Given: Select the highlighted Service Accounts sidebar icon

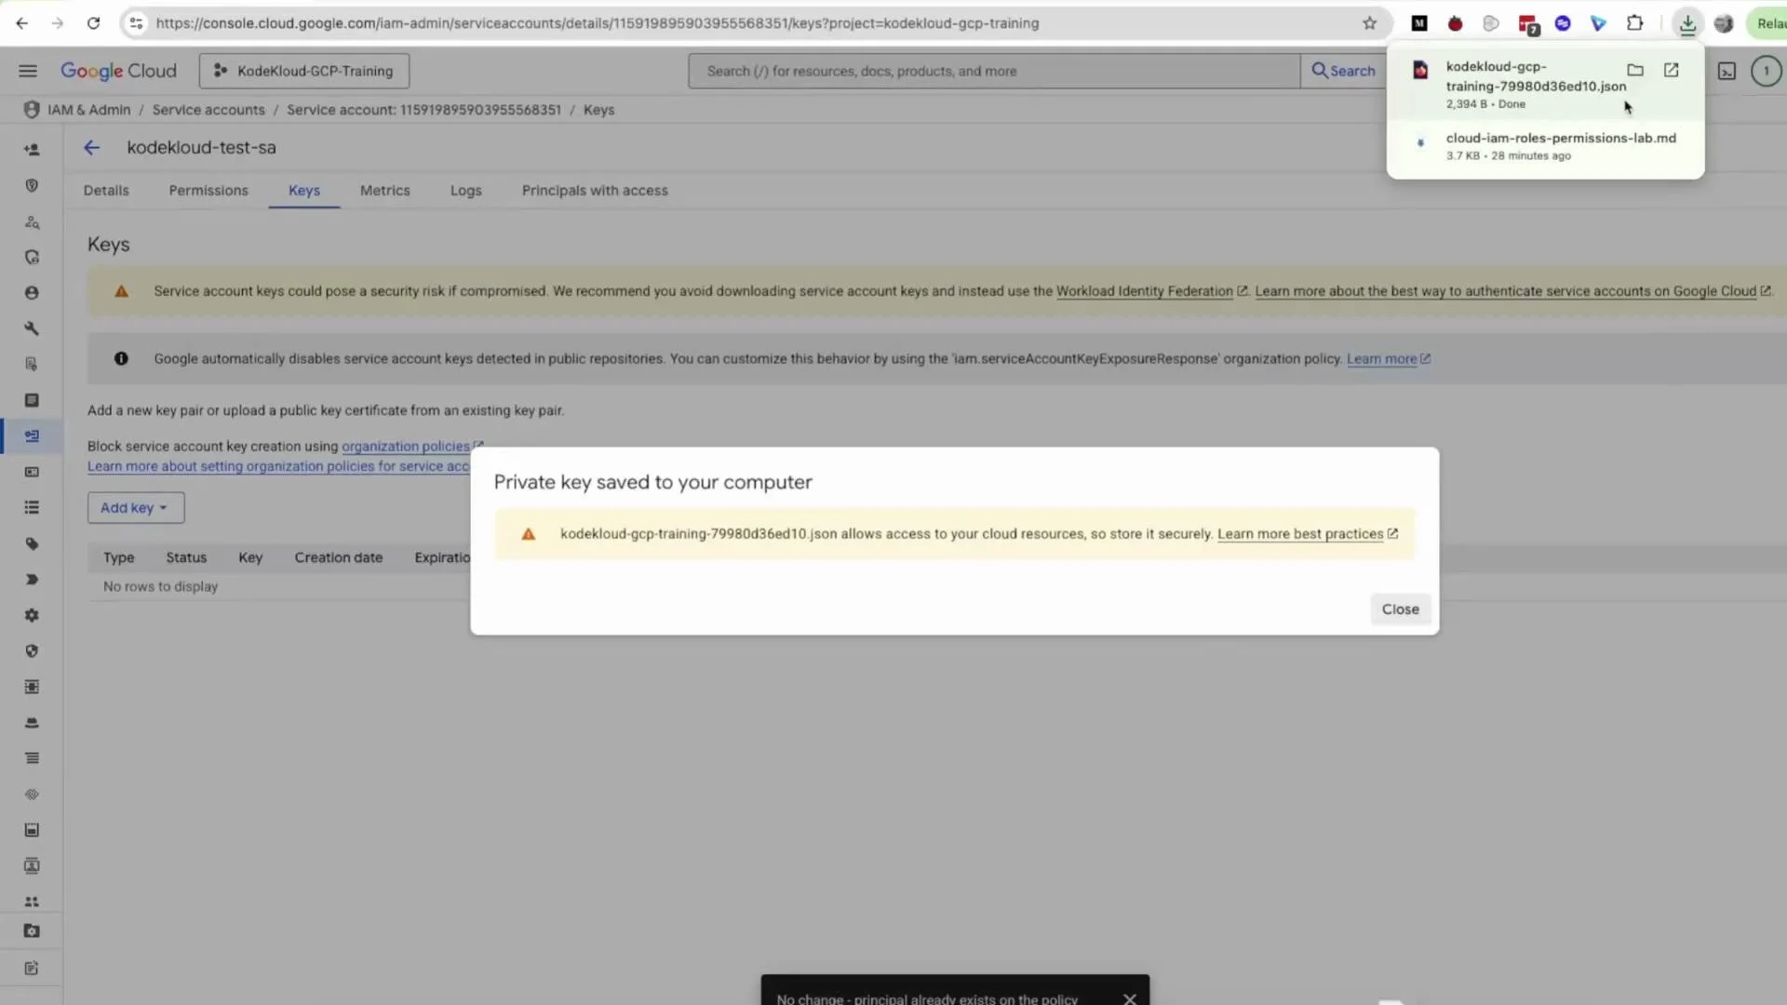Looking at the screenshot, I should click(32, 435).
